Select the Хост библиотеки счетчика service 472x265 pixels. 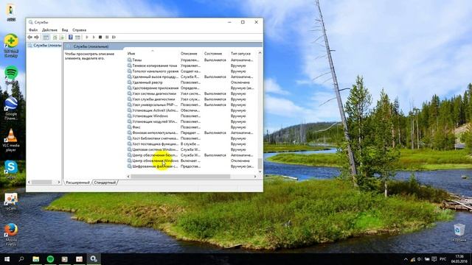coord(192,138)
